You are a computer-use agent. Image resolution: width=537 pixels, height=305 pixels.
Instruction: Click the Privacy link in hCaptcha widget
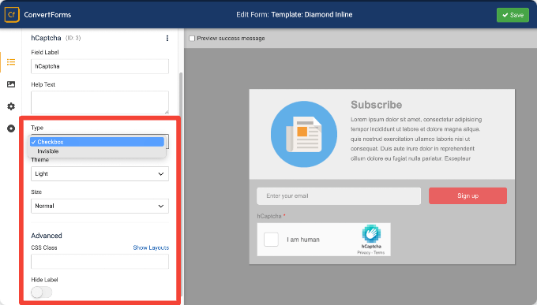point(364,253)
